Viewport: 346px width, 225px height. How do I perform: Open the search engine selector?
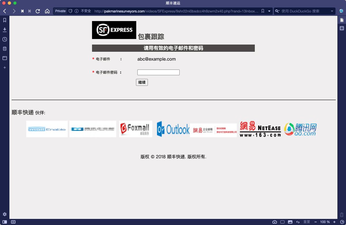point(277,11)
